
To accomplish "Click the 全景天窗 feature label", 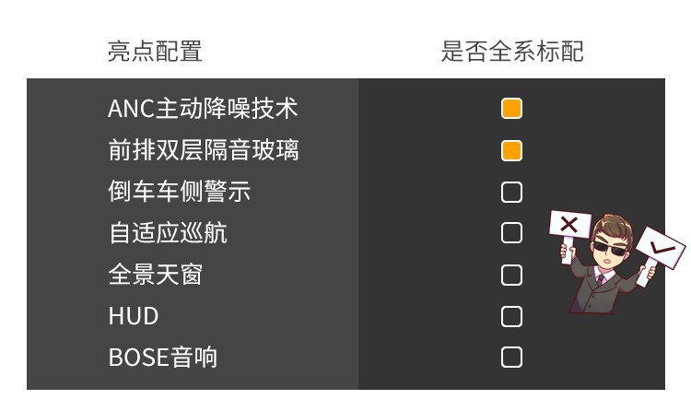I will click(x=155, y=275).
